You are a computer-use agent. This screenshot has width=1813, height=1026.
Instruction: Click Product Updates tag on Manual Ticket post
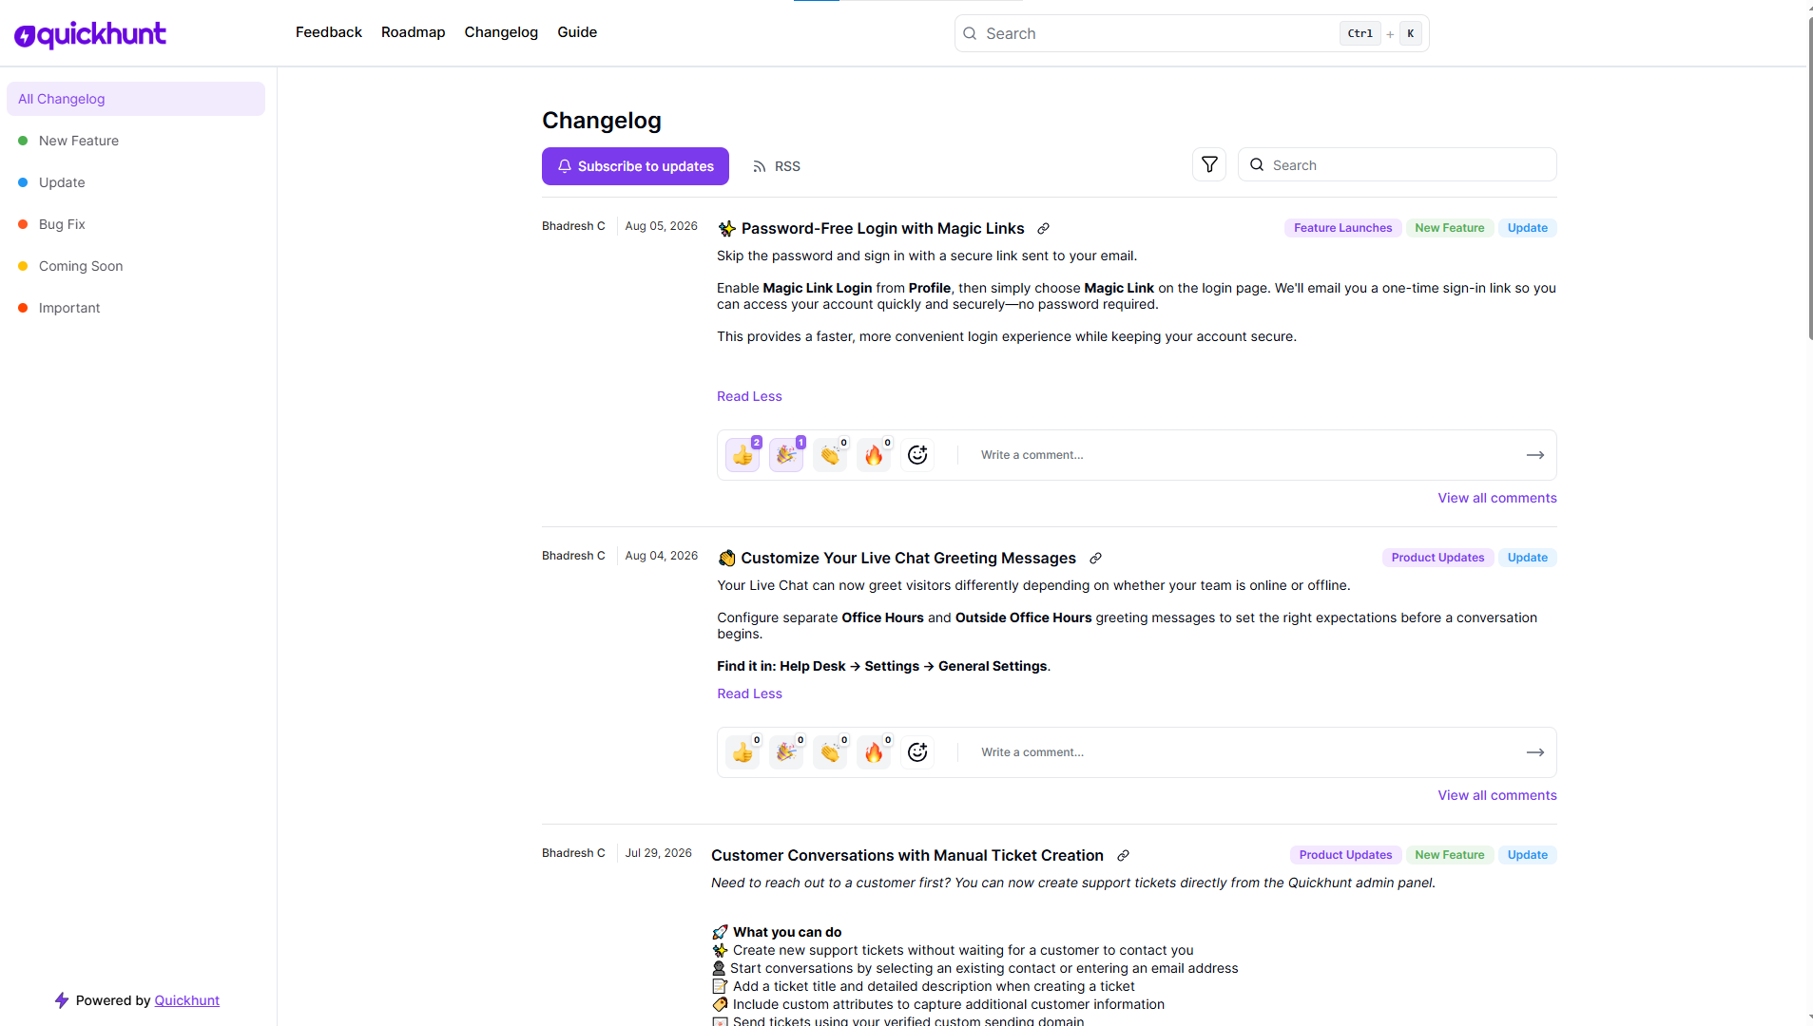point(1345,855)
